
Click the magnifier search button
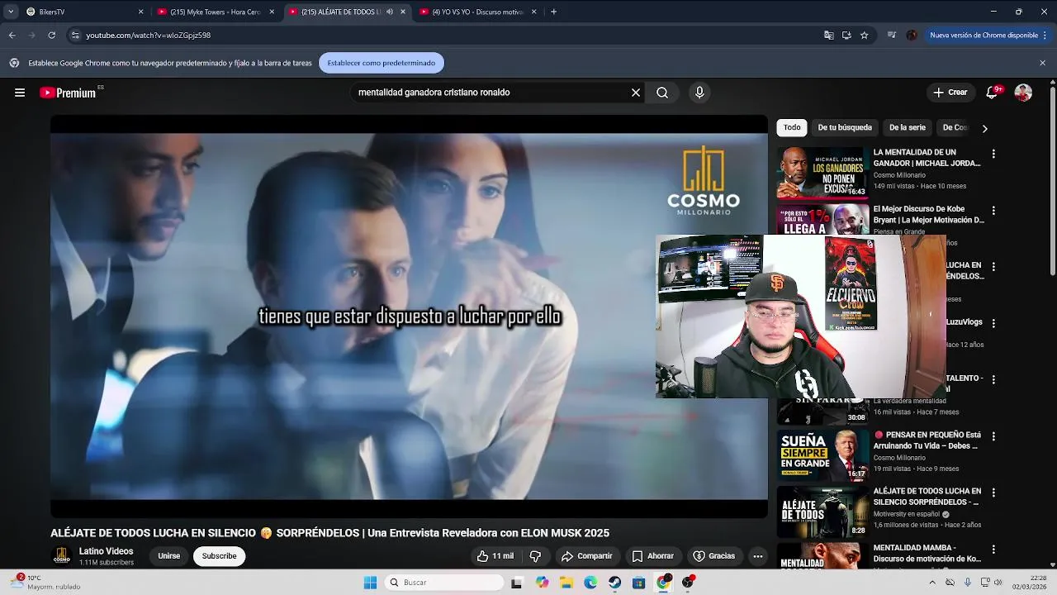(662, 93)
